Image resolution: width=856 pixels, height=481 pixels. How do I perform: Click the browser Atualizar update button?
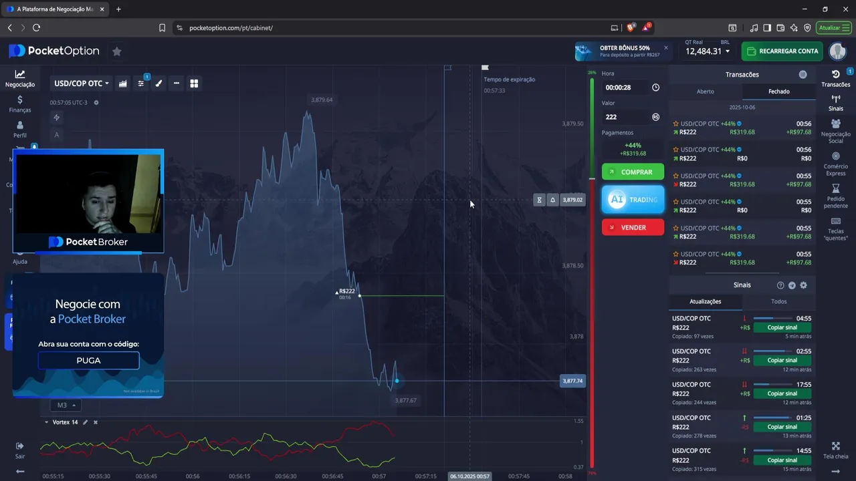833,27
